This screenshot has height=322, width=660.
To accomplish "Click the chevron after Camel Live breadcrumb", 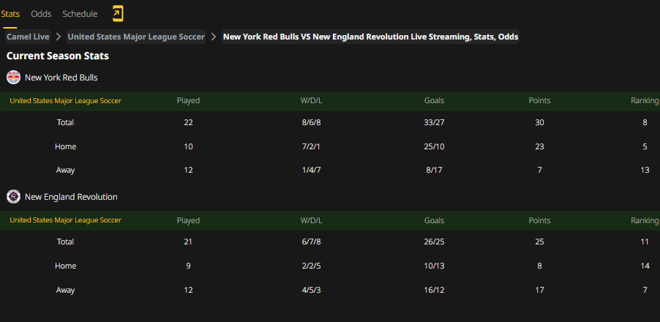I will pyautogui.click(x=59, y=37).
